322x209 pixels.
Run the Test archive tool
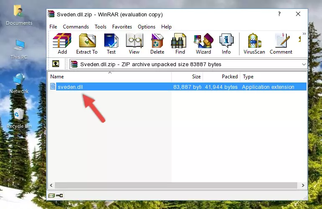click(111, 44)
